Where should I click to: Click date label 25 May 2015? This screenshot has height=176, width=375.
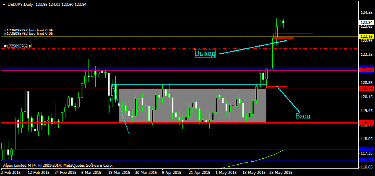(281, 172)
